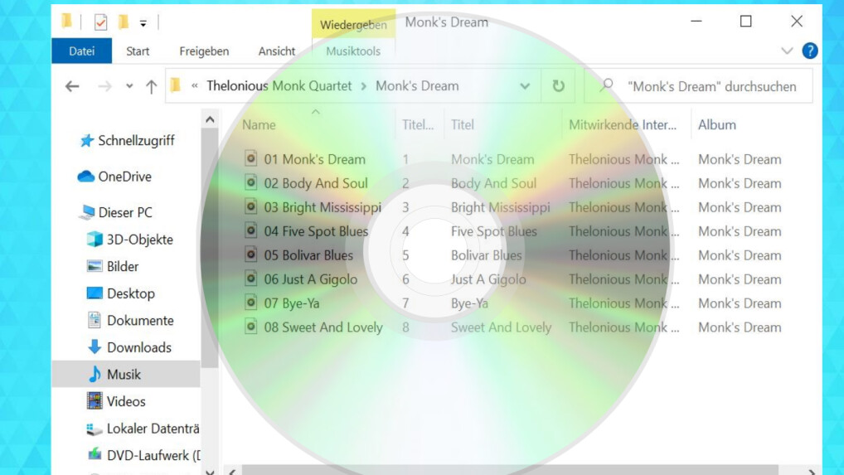Maximize the Monk's Dream window
Image resolution: width=844 pixels, height=475 pixels.
[x=745, y=22]
